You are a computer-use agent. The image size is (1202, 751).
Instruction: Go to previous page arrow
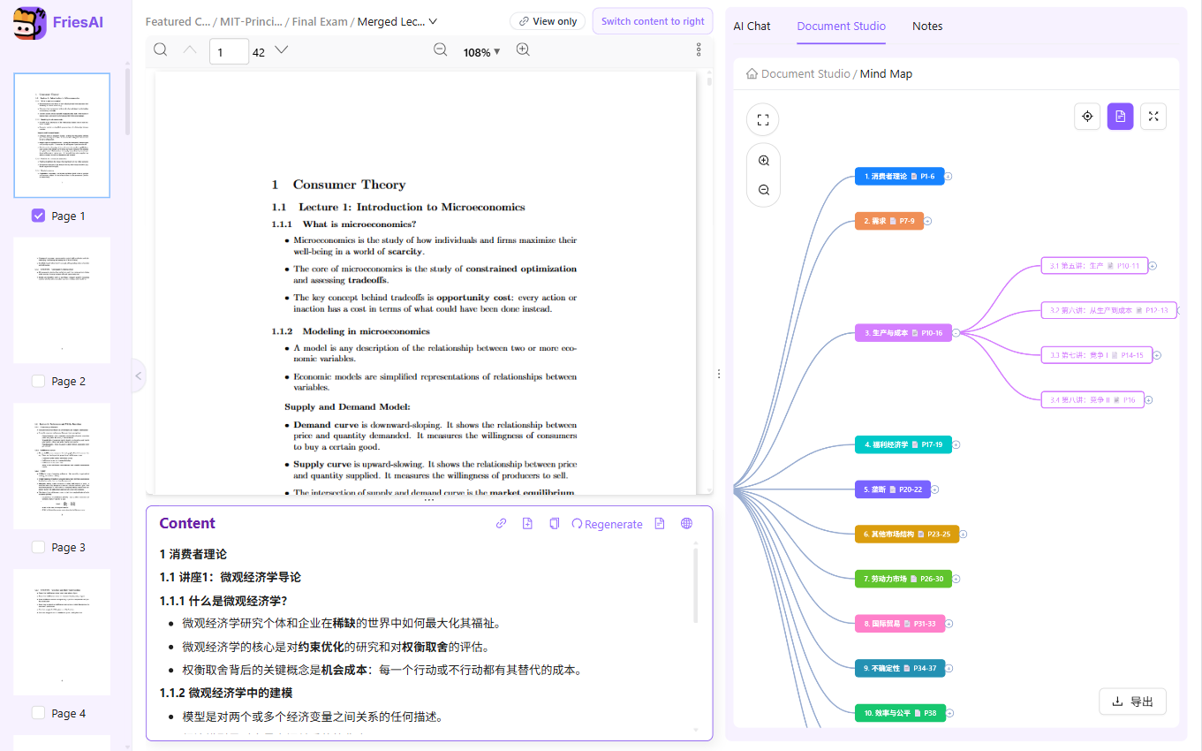click(190, 50)
